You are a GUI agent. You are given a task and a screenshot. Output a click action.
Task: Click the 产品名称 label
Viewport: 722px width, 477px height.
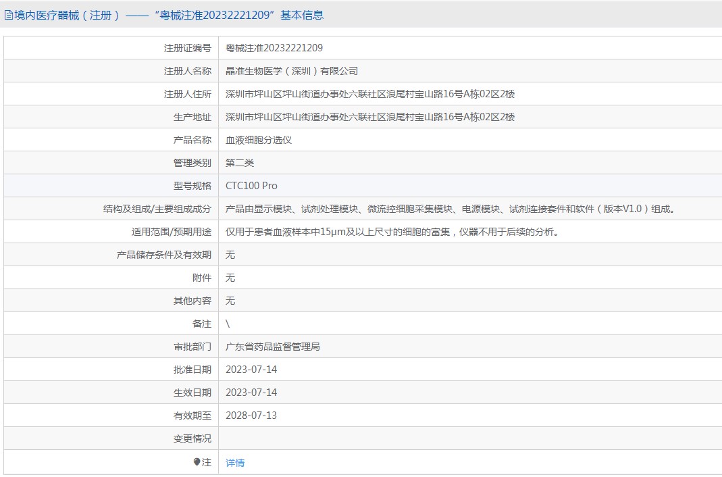pyautogui.click(x=192, y=140)
